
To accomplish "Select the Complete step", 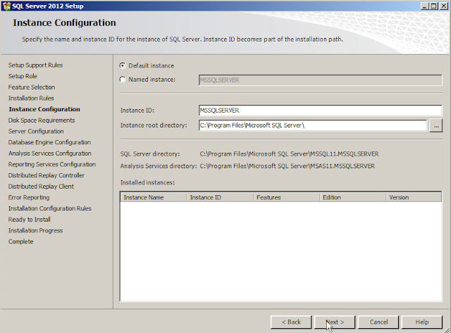I will click(x=20, y=241).
